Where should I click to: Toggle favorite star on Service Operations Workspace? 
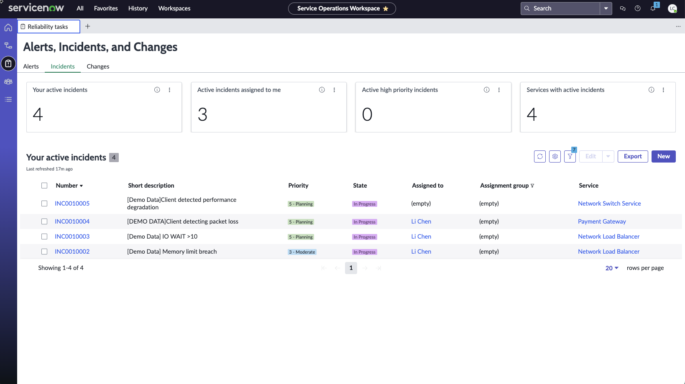point(386,8)
